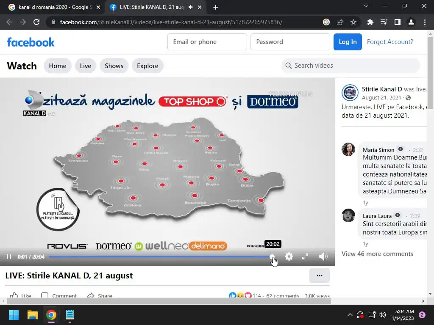Viewport: 434px width, 325px height.
Task: Select the Explore tab in Watch
Action: click(147, 66)
